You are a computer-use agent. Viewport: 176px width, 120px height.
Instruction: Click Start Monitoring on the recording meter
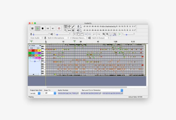(x=108, y=26)
